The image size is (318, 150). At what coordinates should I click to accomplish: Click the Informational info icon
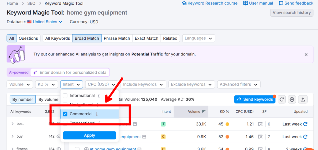pyautogui.click(x=99, y=96)
